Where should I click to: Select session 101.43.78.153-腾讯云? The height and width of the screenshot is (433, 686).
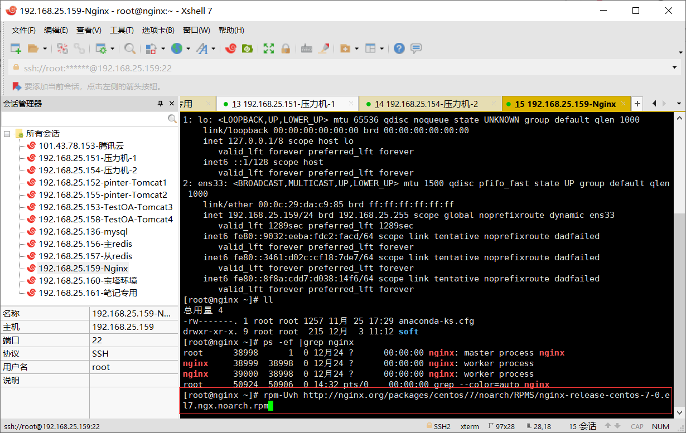click(81, 146)
